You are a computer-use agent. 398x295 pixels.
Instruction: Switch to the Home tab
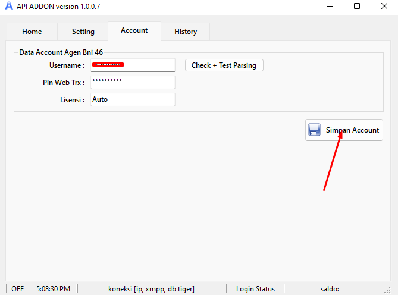(x=32, y=32)
